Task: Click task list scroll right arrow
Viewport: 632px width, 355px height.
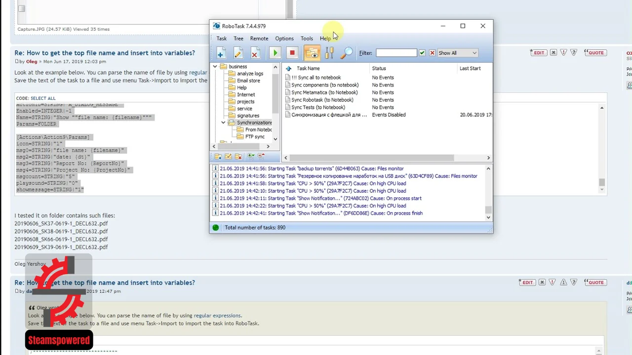Action: pos(488,158)
